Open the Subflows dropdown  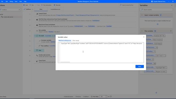28,9
